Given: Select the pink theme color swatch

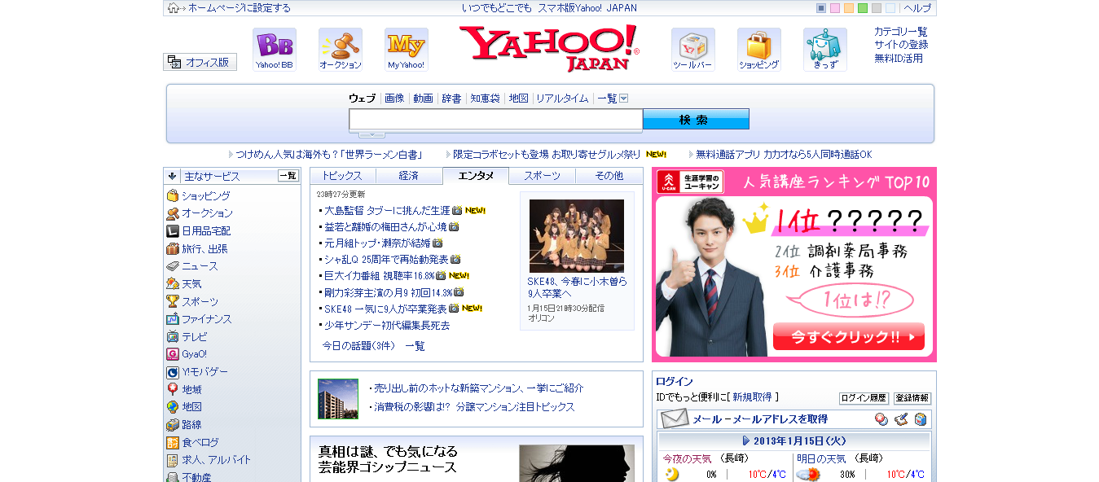Looking at the screenshot, I should point(835,8).
